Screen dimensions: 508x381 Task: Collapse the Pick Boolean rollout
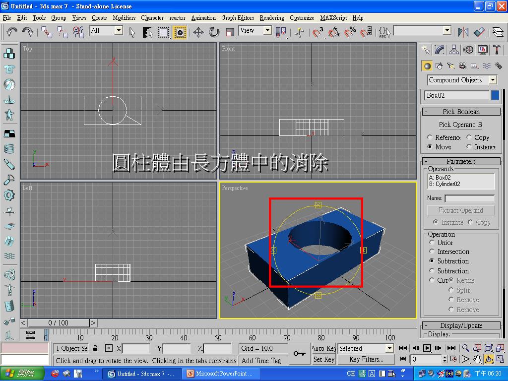461,112
